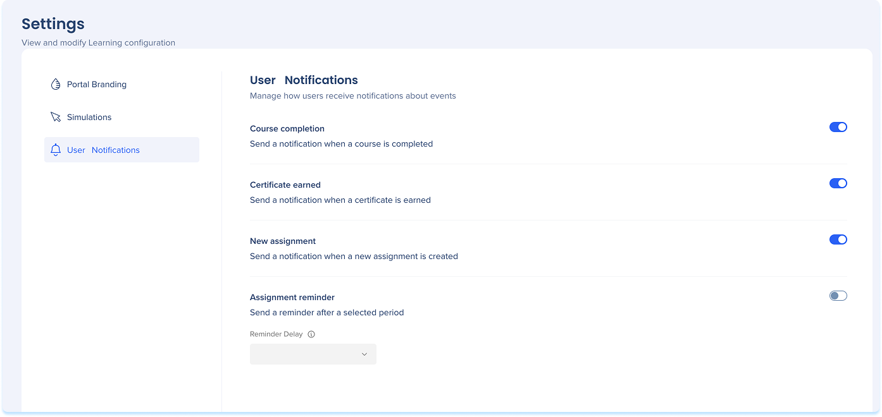Go to the Simulations settings section
This screenshot has height=417, width=882.
click(x=89, y=117)
